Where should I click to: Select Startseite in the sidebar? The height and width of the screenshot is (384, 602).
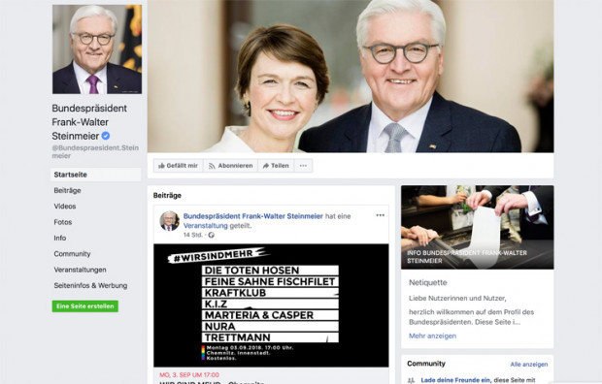point(95,175)
